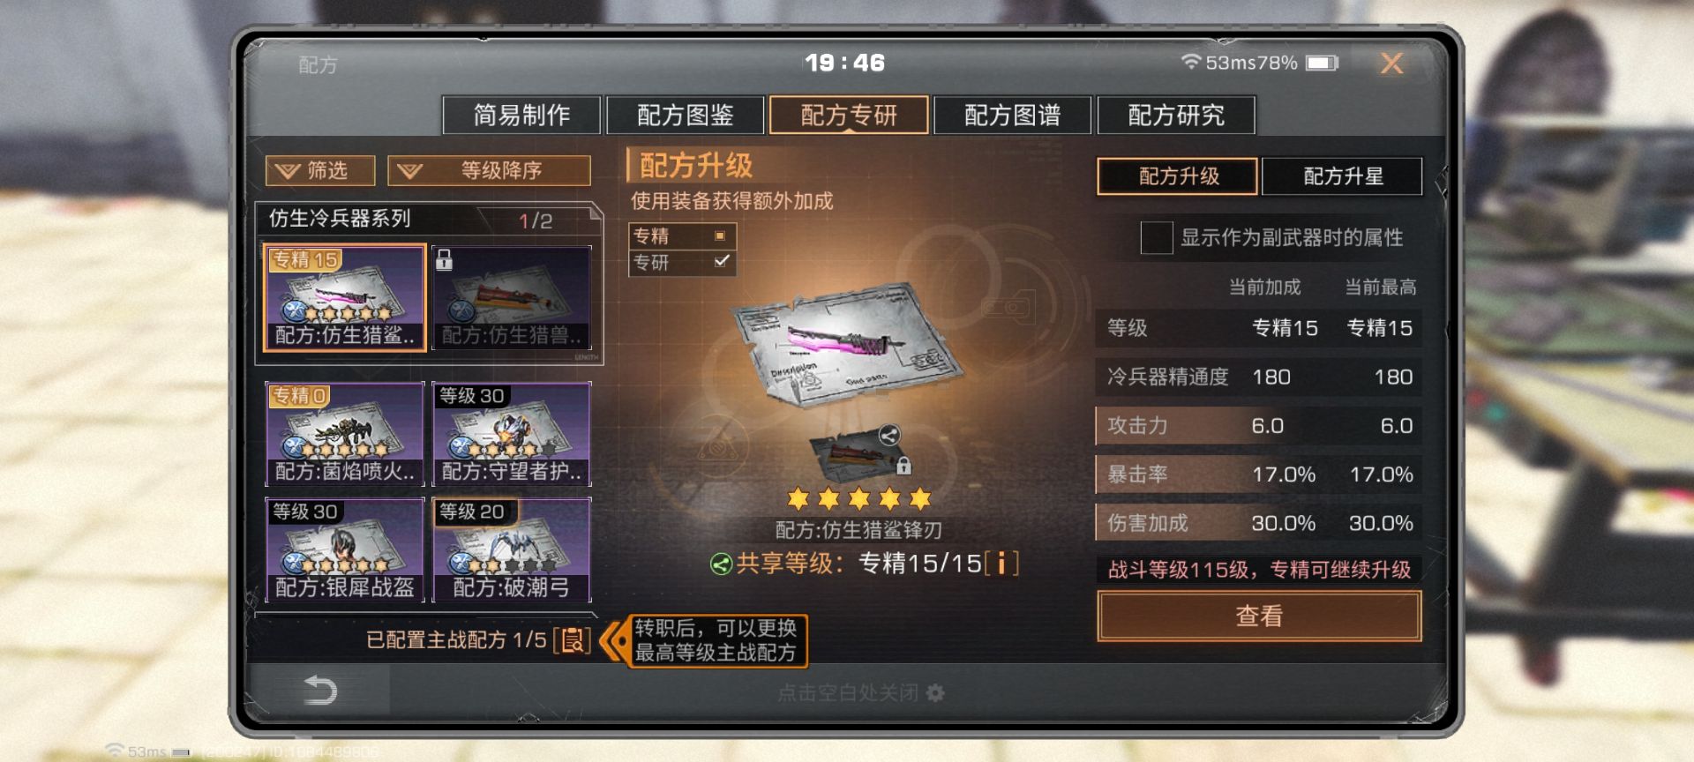Click the back arrow icon at bottom left
Image resolution: width=1694 pixels, height=762 pixels.
[319, 690]
